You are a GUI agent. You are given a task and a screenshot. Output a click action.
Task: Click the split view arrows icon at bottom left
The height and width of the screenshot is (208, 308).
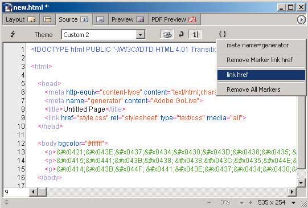[6, 202]
